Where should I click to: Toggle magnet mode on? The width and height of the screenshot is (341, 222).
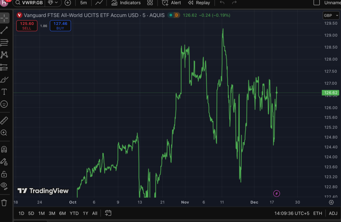tap(4, 149)
